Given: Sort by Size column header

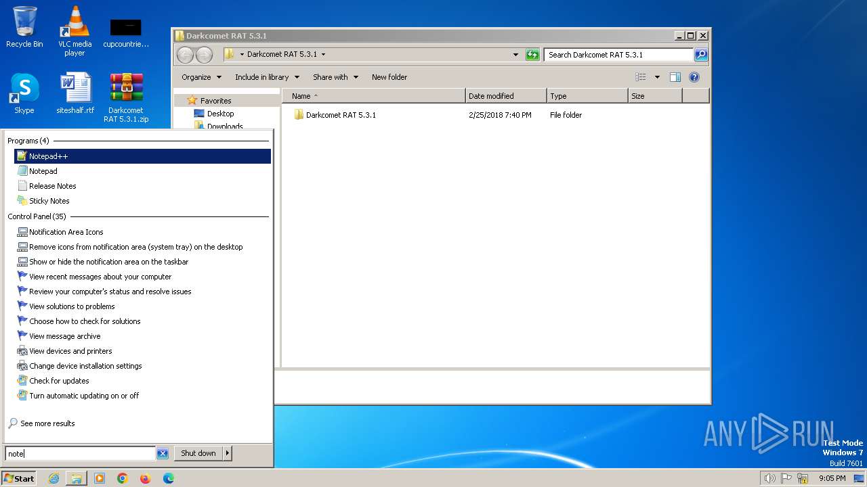Looking at the screenshot, I should tap(655, 96).
